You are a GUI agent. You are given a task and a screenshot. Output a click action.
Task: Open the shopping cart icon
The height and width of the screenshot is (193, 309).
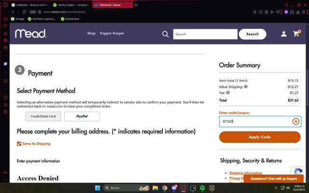(296, 33)
